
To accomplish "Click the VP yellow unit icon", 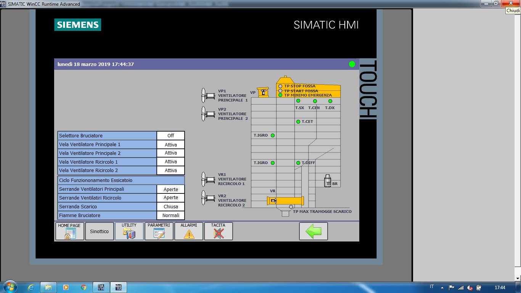I will 263,92.
